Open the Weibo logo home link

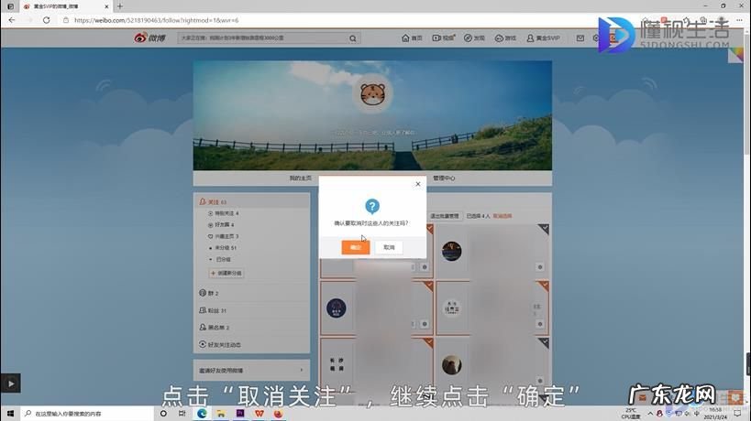pos(149,38)
